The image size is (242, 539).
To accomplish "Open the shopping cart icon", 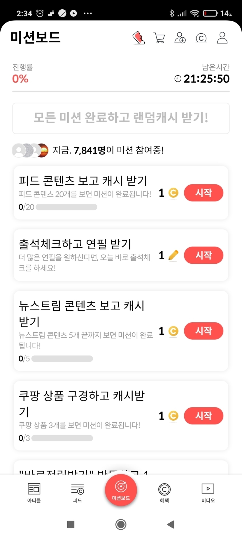I will [x=159, y=38].
